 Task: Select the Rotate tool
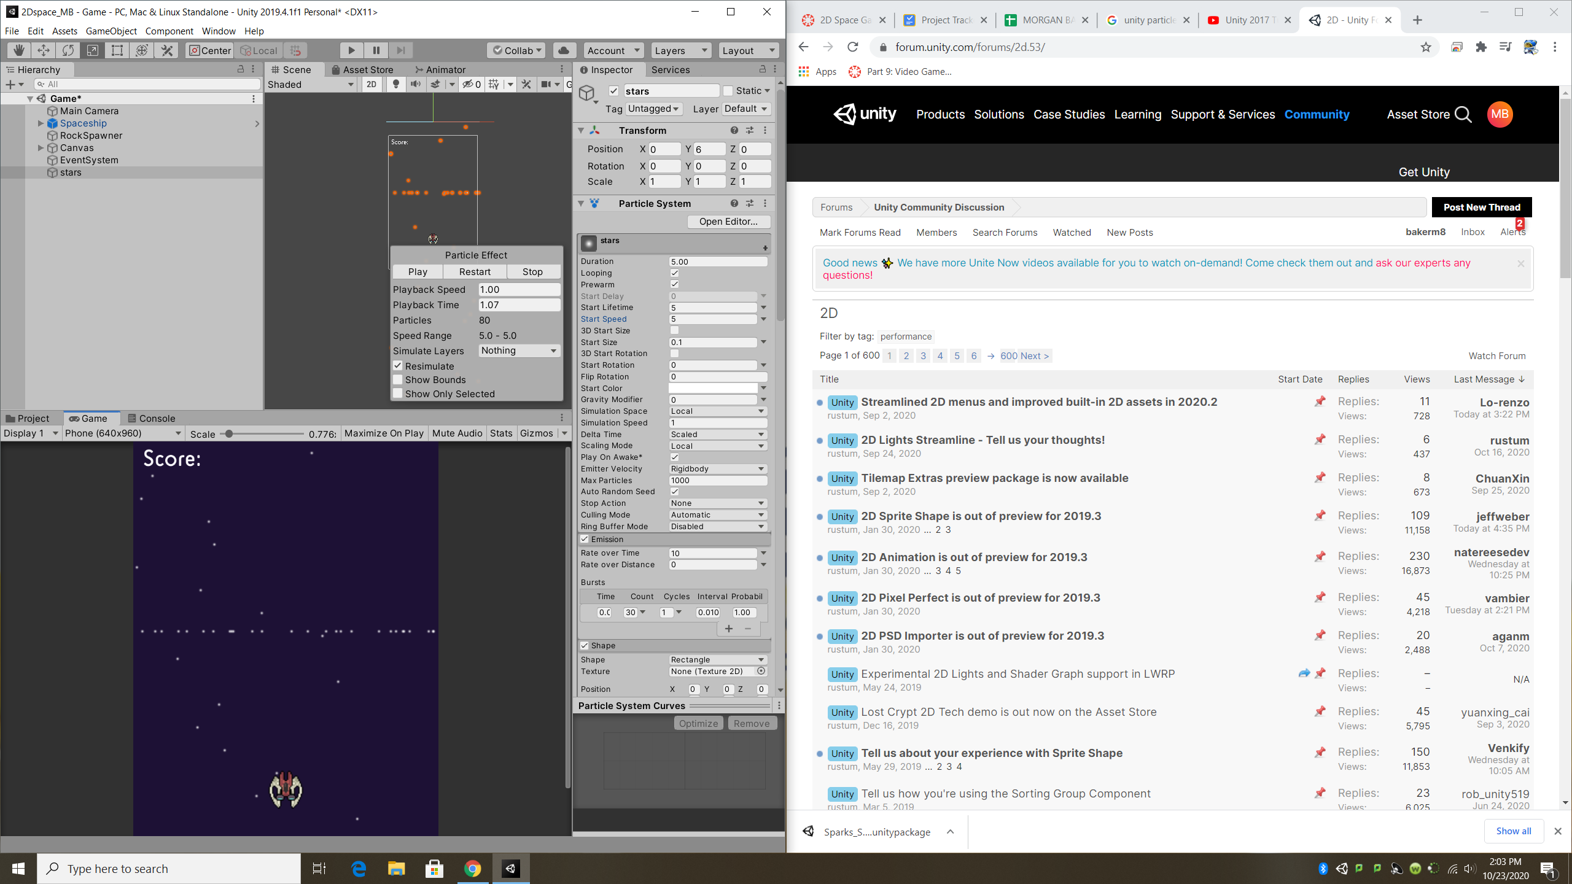[68, 50]
